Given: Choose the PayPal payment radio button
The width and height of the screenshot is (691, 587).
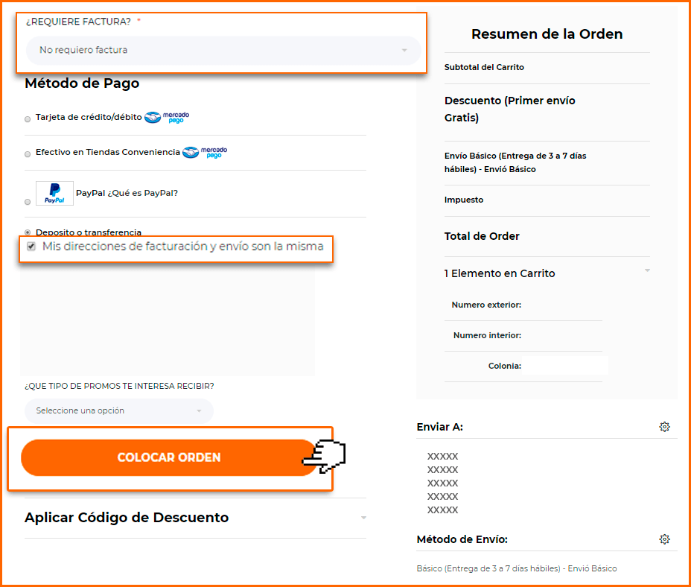Looking at the screenshot, I should pyautogui.click(x=28, y=202).
